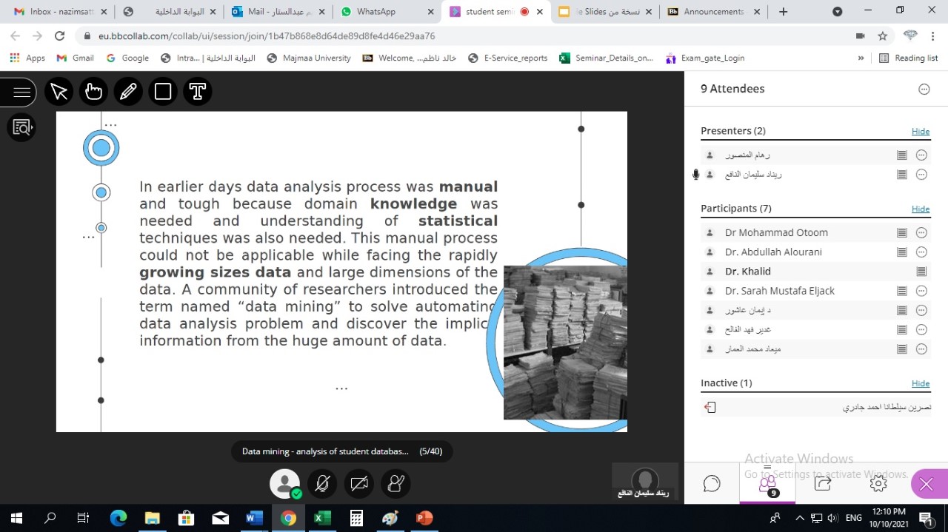Open attendee controls for Dr. Sarah Mustafa Eljack
The height and width of the screenshot is (532, 948).
[921, 291]
